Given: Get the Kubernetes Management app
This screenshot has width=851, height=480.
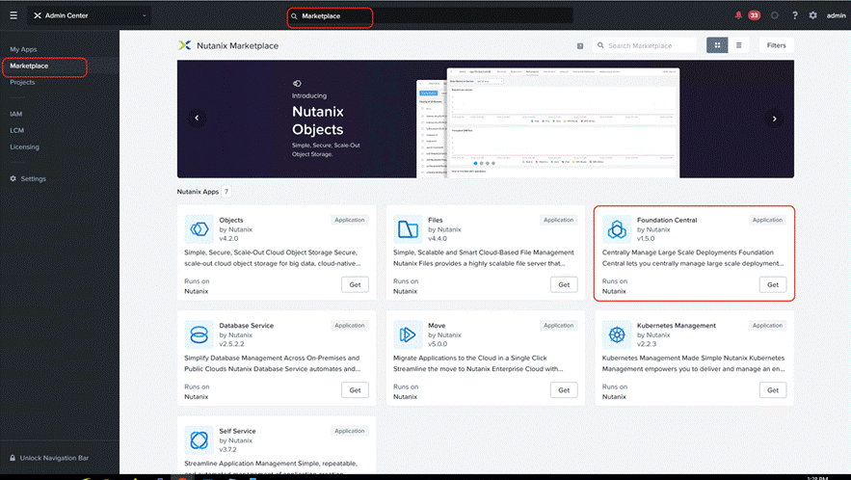Looking at the screenshot, I should pos(773,389).
